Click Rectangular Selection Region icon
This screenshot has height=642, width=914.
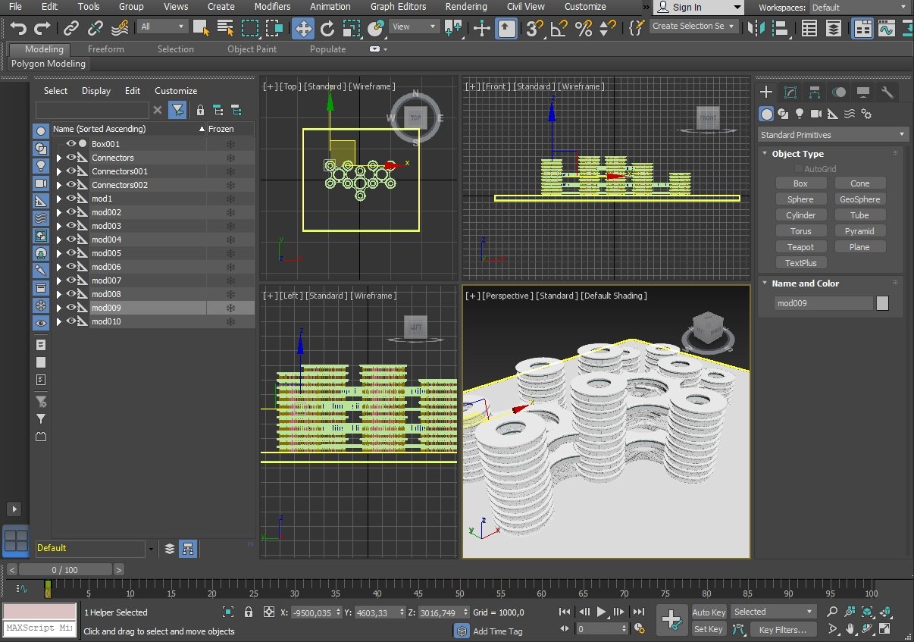[249, 28]
